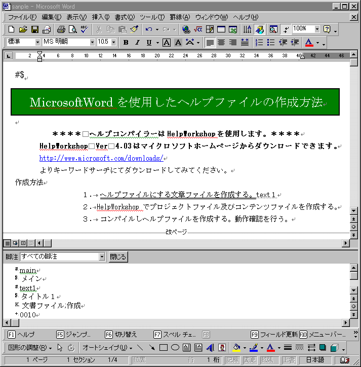The height and width of the screenshot is (367, 361).
Task: Expand the すべての脚注 footnote dropdown
Action: (102, 256)
